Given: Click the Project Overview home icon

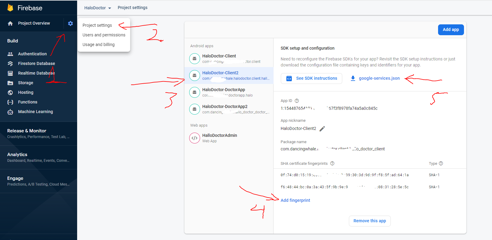Looking at the screenshot, I should pyautogui.click(x=10, y=23).
